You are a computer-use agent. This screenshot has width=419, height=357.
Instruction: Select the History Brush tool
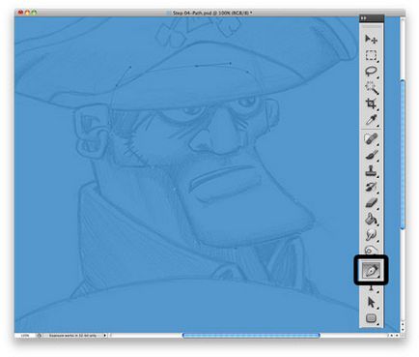[x=371, y=187]
